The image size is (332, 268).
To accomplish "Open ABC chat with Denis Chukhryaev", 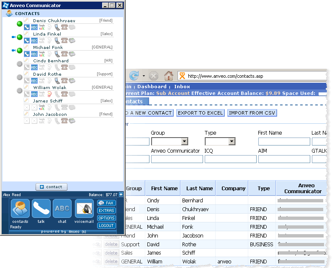I will 34,27.
